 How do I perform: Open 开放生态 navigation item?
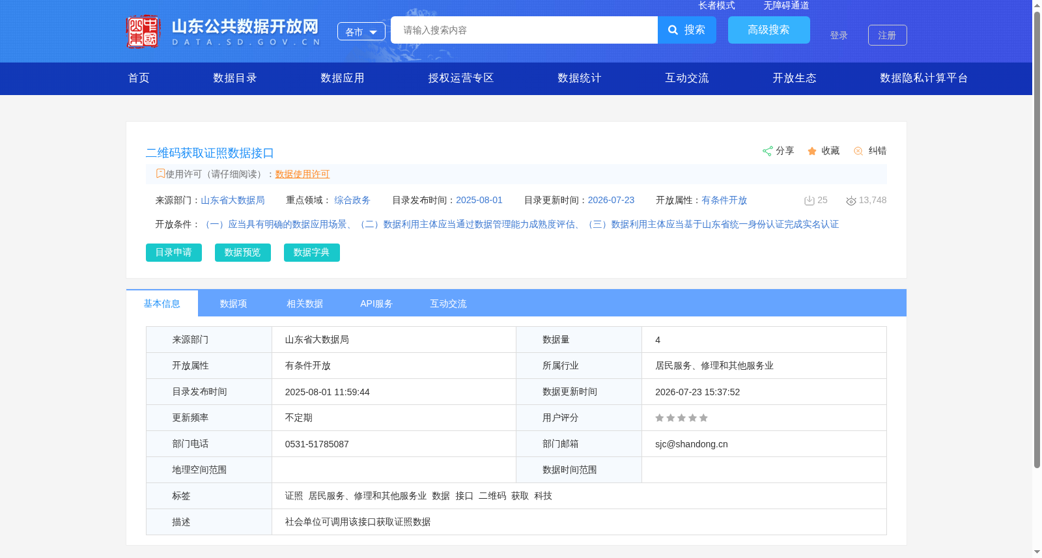pyautogui.click(x=795, y=78)
